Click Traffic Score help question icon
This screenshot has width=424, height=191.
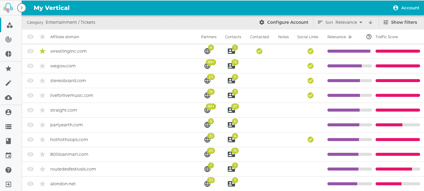369,37
